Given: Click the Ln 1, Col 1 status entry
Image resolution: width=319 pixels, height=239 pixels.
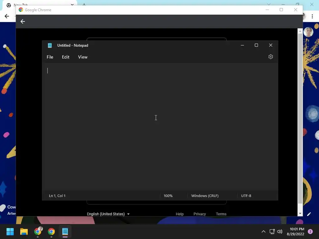Looking at the screenshot, I should 57,196.
